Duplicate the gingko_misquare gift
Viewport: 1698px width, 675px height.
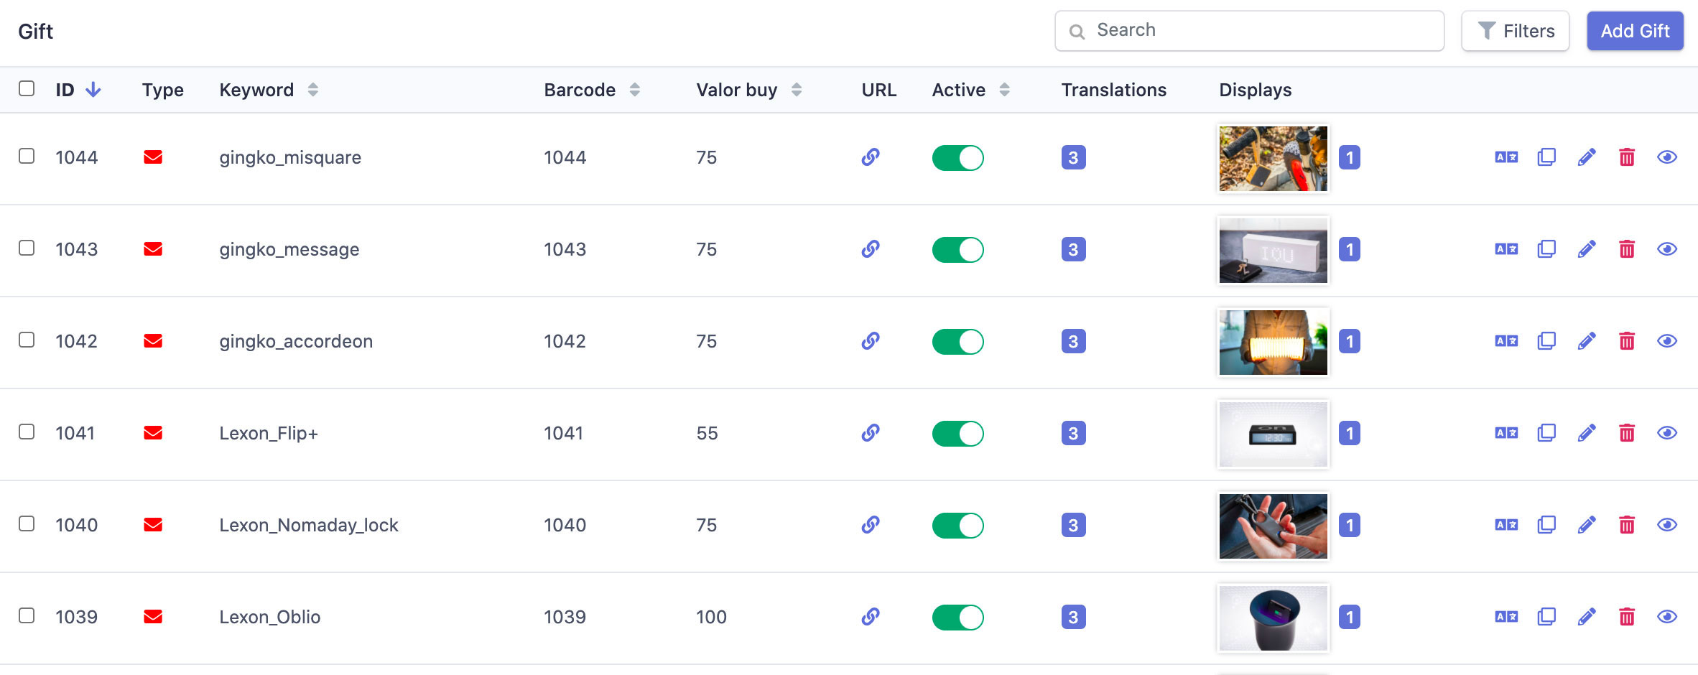(x=1546, y=157)
